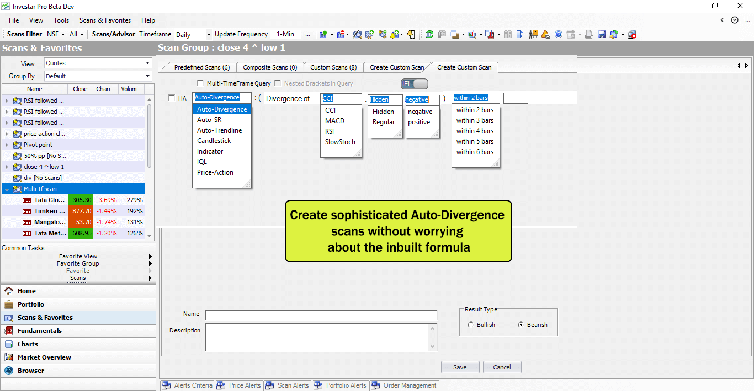Screen dimensions: 754x391
Task: Expand the Pivot point scan group
Action: click(7, 145)
